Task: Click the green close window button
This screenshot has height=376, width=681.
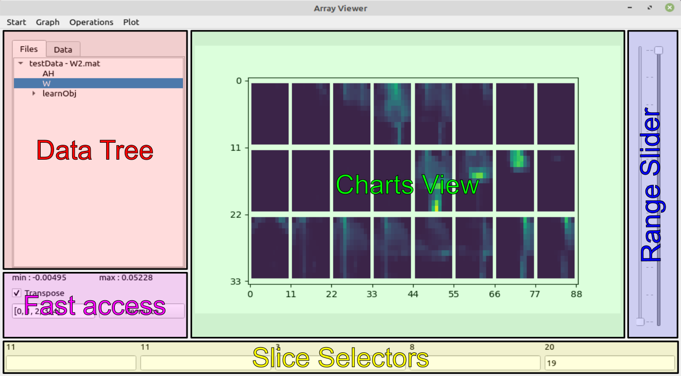Action: click(669, 8)
